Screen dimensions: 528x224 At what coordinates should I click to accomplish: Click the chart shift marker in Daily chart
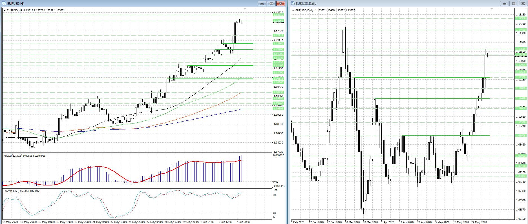492,9
